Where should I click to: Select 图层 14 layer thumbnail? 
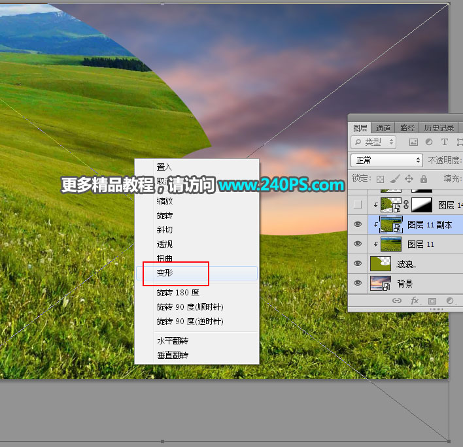click(x=391, y=205)
